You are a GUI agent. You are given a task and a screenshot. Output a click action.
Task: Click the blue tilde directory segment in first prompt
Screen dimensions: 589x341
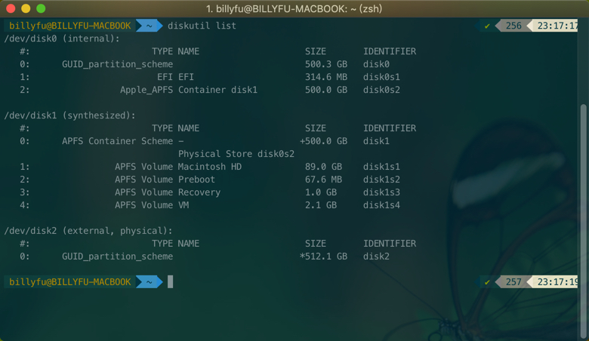(x=149, y=26)
